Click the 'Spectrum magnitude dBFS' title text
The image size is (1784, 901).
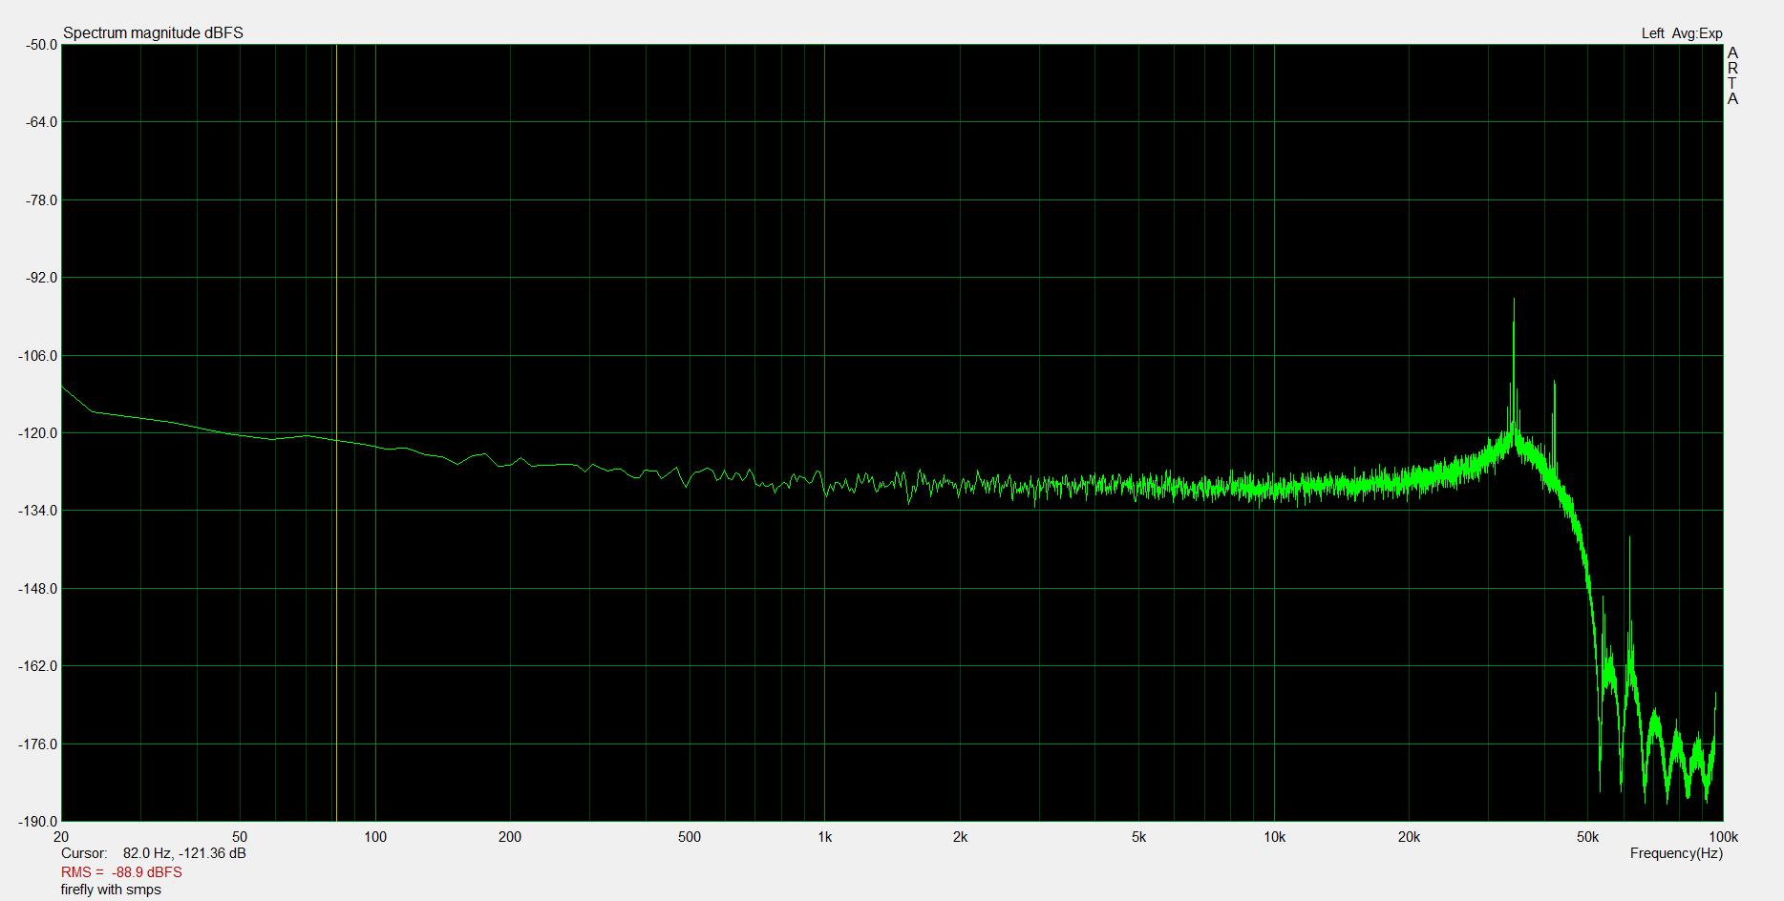click(x=154, y=33)
